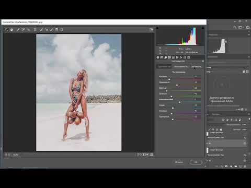Click the OK button
The image size is (251, 188).
pos(196,162)
